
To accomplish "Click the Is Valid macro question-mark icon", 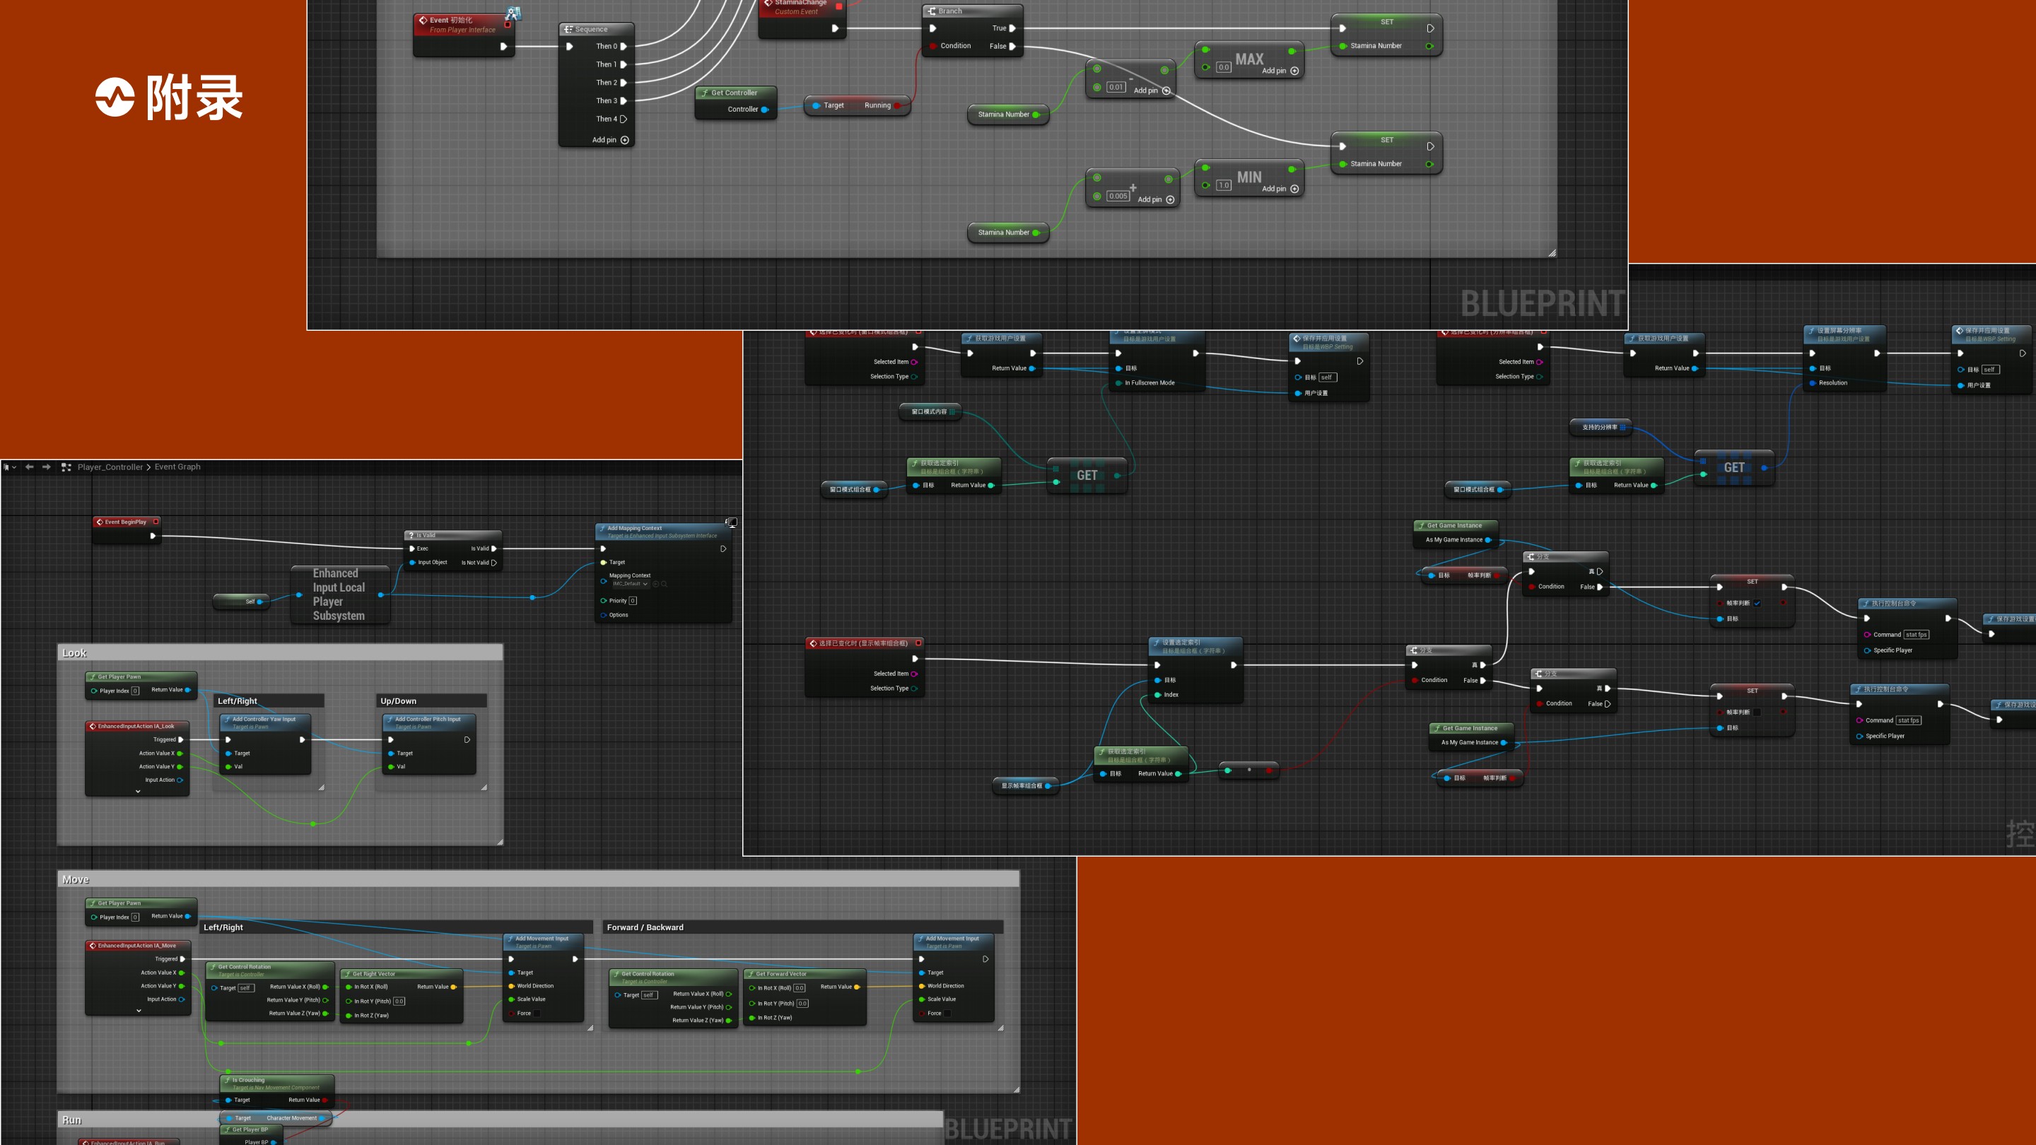I will tap(411, 535).
